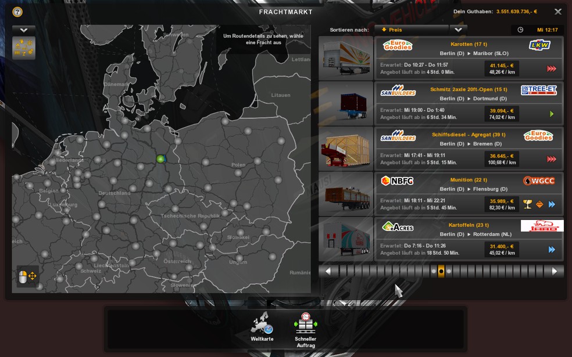Click the Österreich label on the map
This screenshot has width=572, height=357.
coord(177,261)
